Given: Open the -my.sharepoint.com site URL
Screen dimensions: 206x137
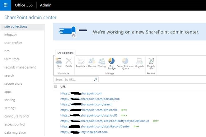Looking at the screenshot, I should tap(84, 132).
